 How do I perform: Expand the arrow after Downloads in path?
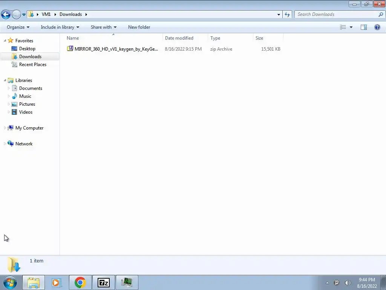coord(86,14)
